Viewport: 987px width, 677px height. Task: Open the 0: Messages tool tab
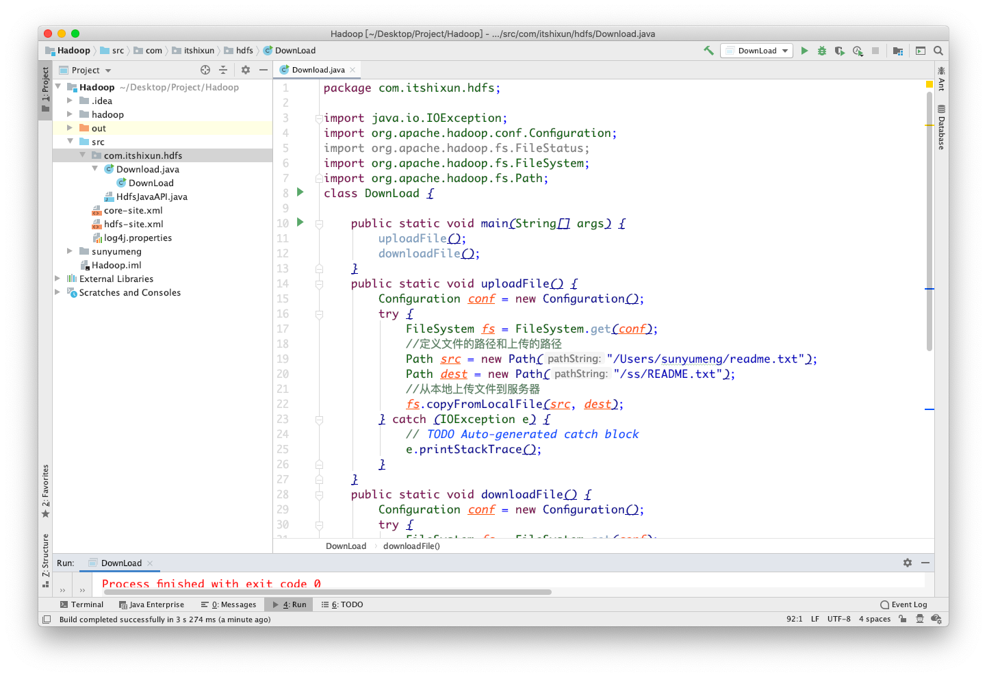point(229,604)
